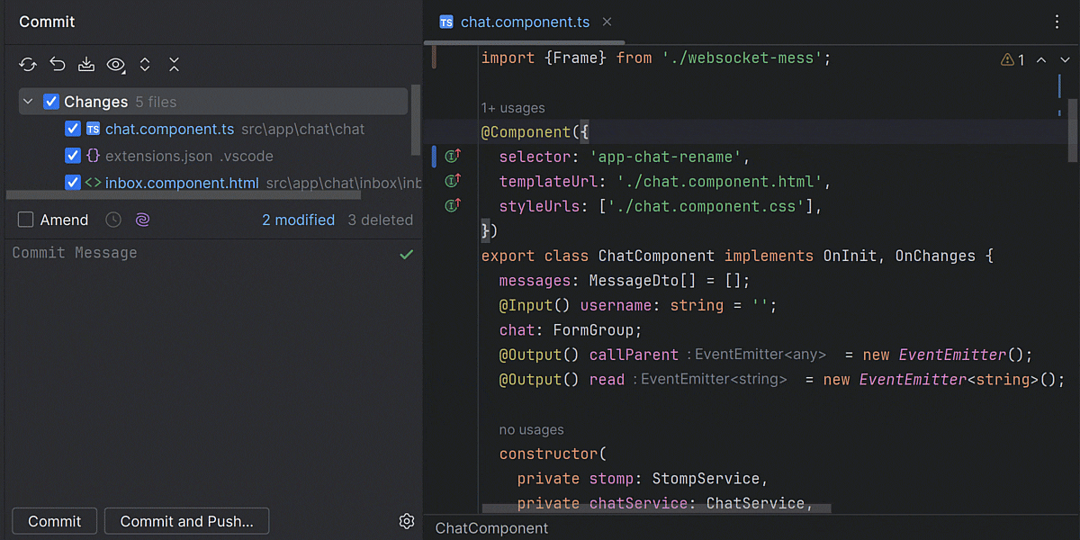Click the green checkmark above the commit message

406,254
